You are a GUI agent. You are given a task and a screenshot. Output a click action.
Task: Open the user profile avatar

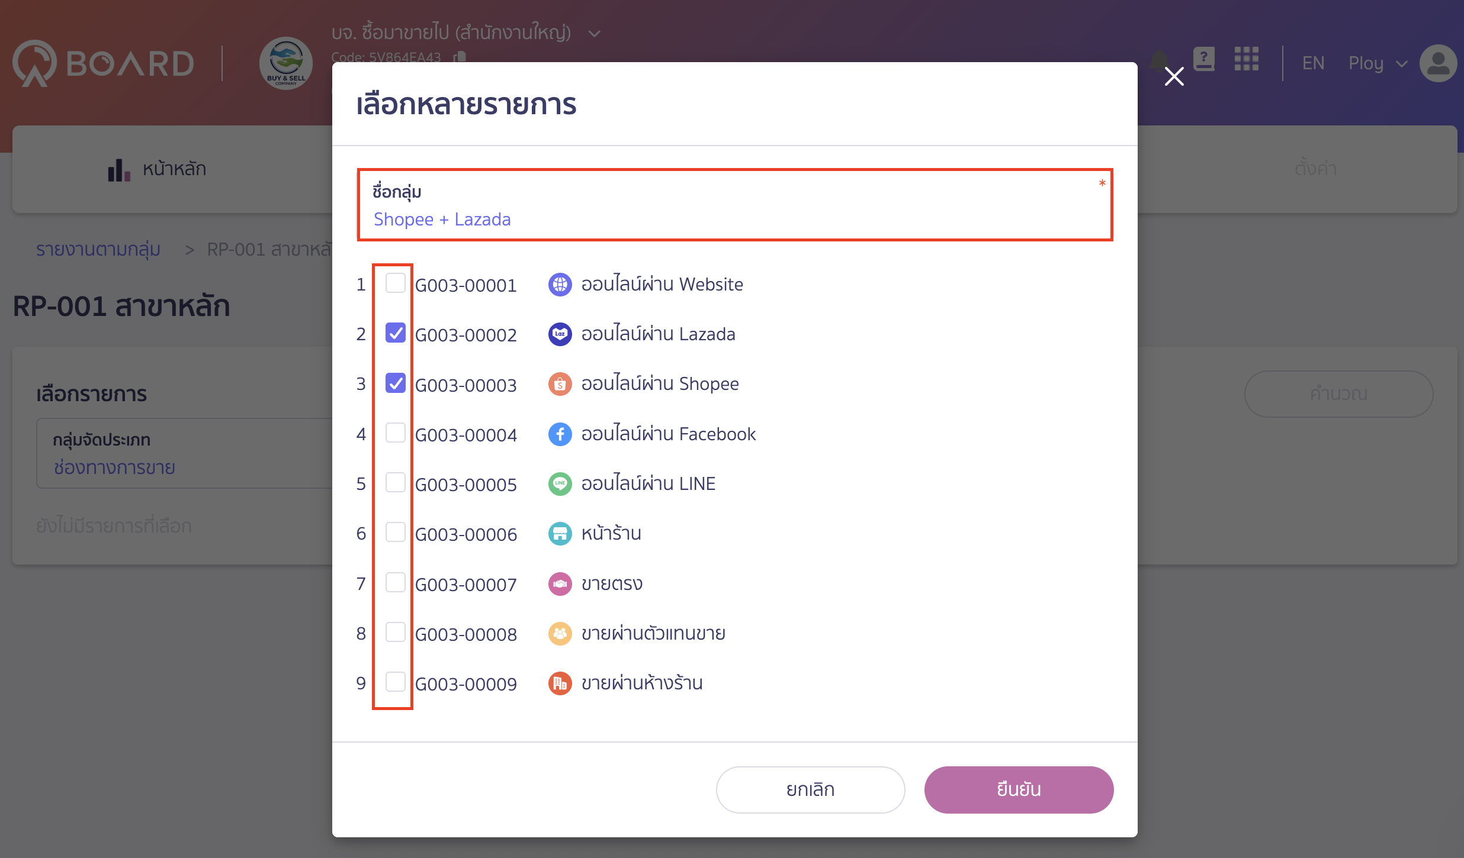(1439, 63)
